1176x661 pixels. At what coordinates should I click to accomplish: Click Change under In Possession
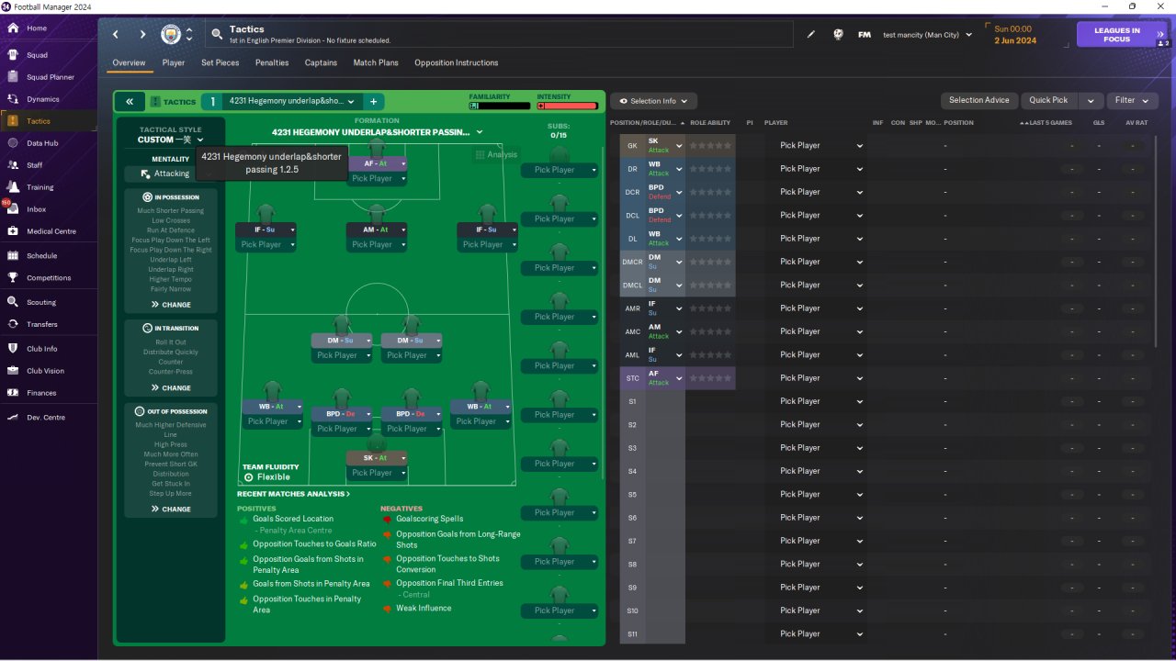click(171, 305)
